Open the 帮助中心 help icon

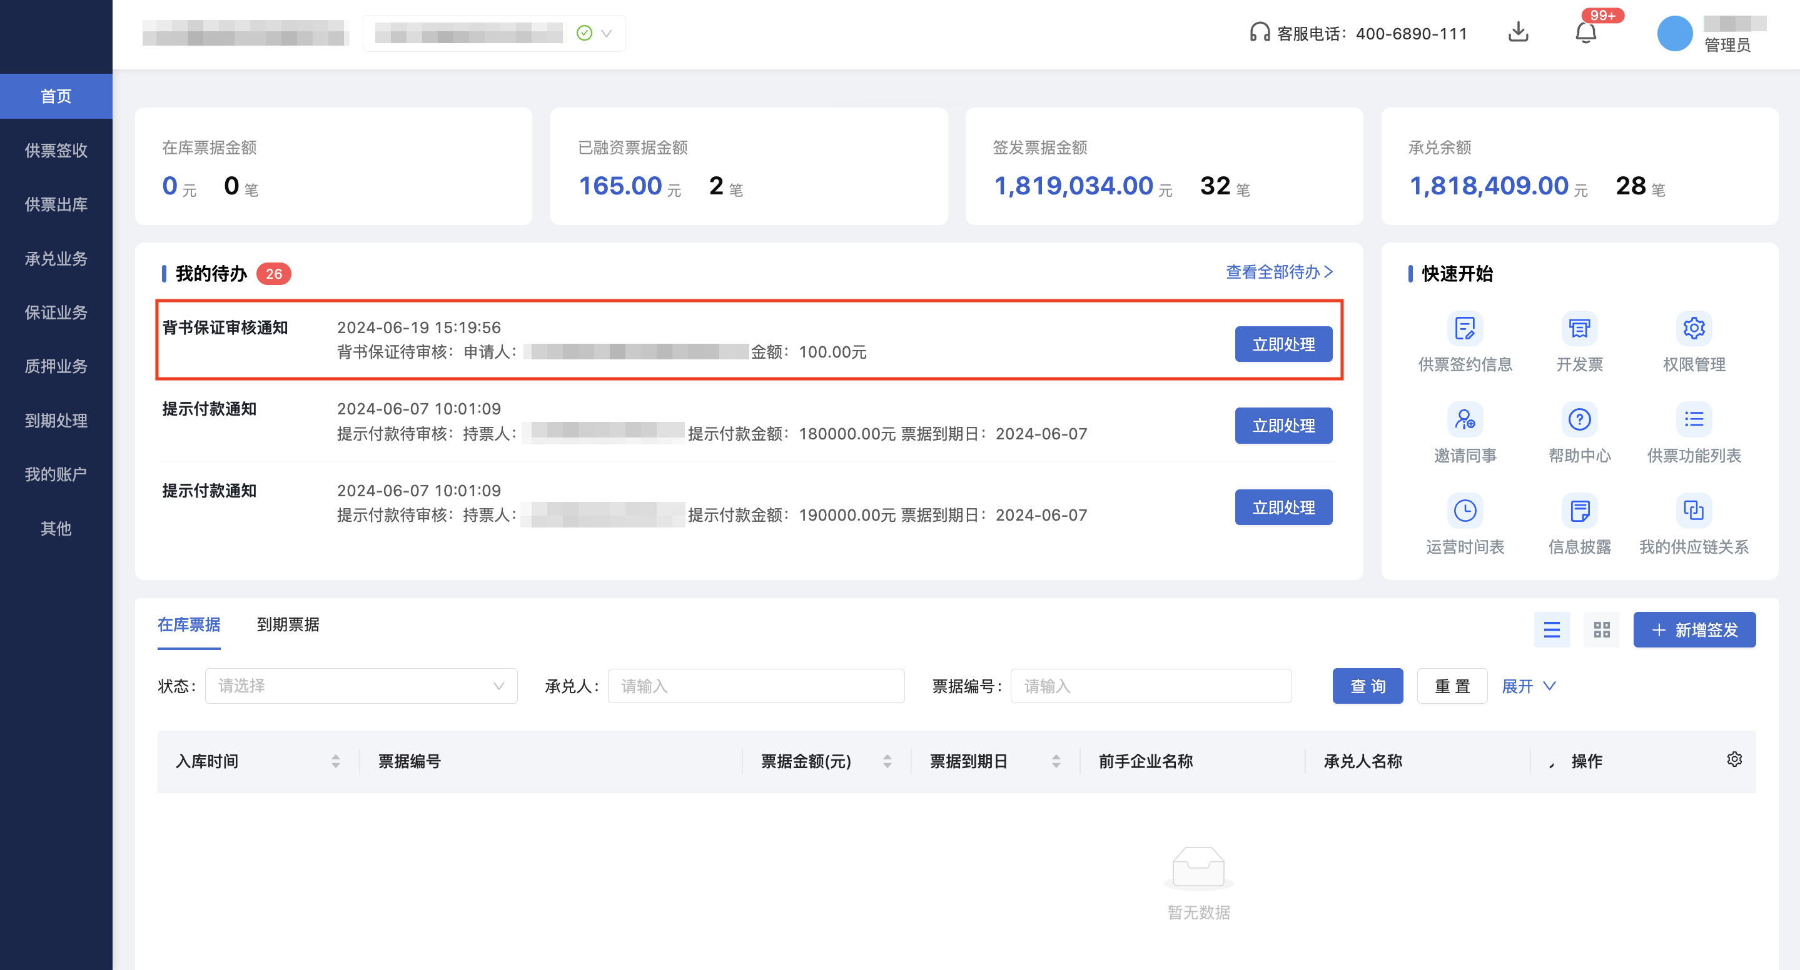pos(1579,420)
